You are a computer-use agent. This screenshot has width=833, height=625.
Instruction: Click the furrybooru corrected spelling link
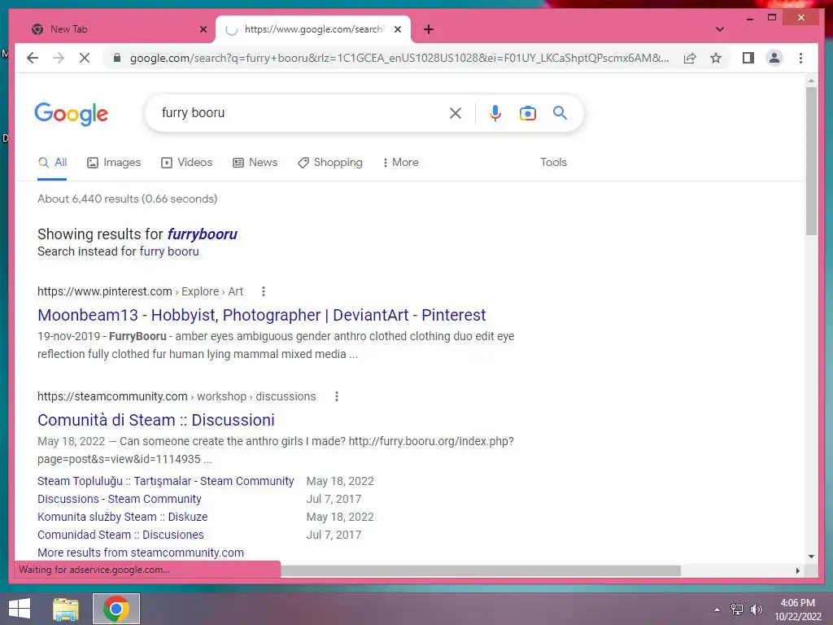(x=203, y=234)
